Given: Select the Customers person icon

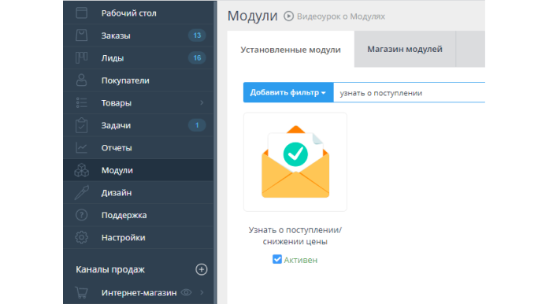Looking at the screenshot, I should [x=81, y=80].
